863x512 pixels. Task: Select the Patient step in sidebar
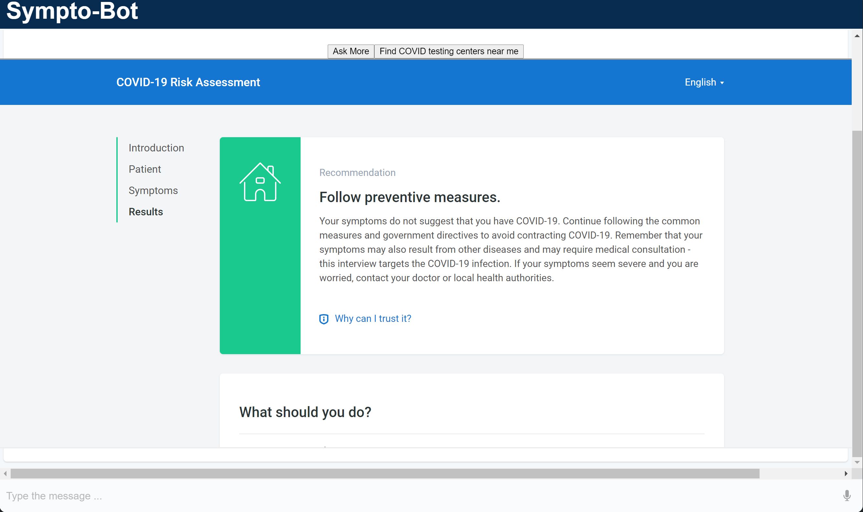coord(145,169)
